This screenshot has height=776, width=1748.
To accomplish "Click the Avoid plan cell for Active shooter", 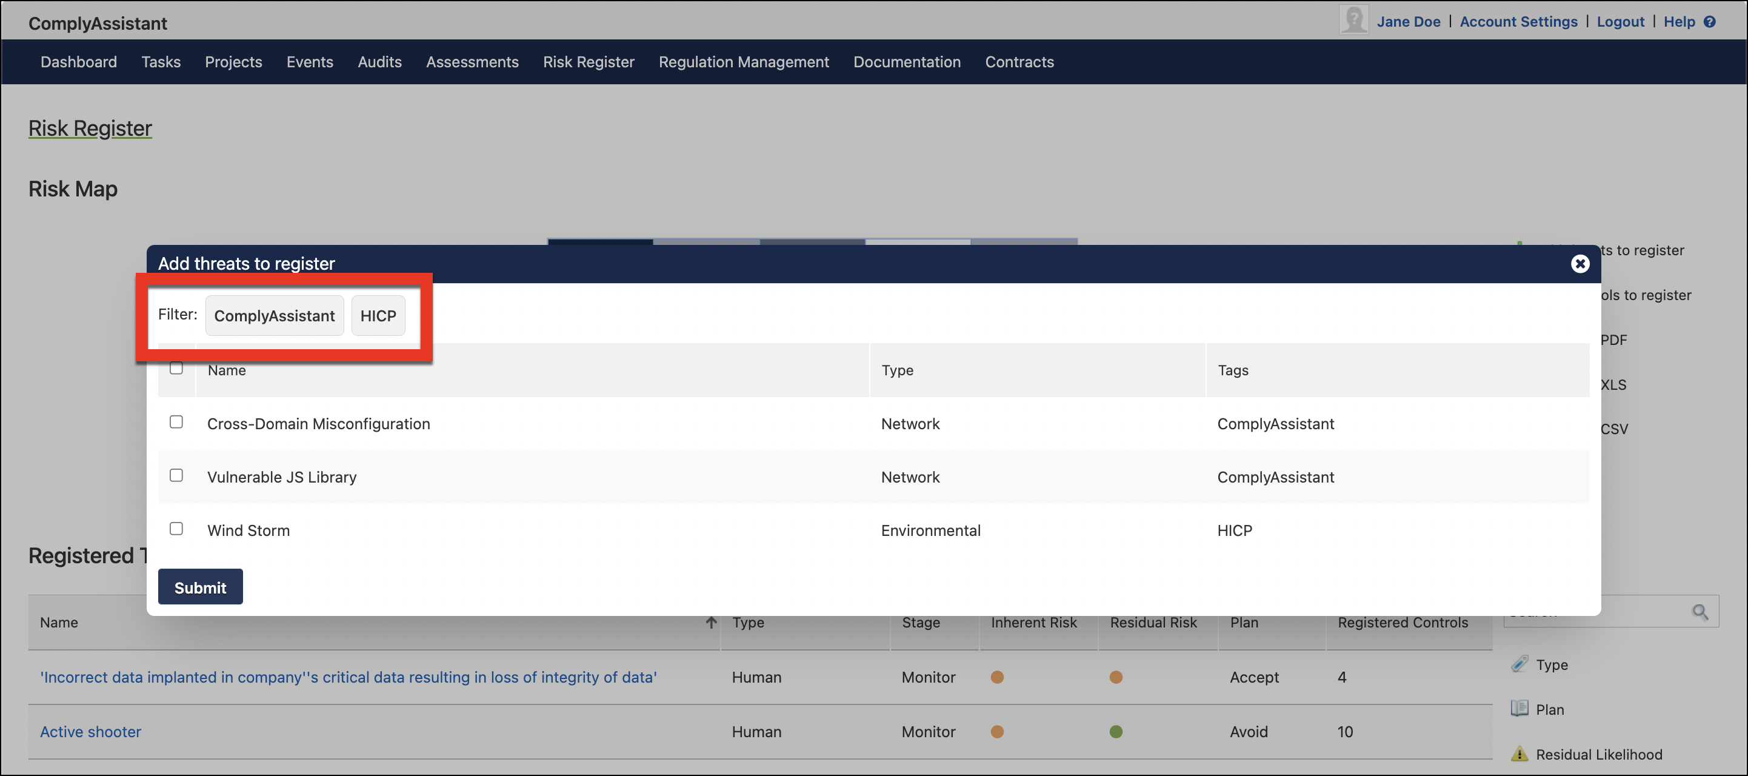I will pyautogui.click(x=1249, y=731).
